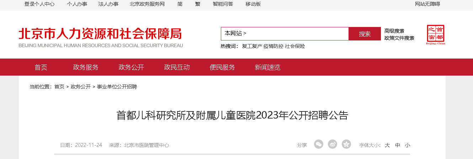Share to Qzone star icon
This screenshot has width=473, height=159.
[346, 144]
